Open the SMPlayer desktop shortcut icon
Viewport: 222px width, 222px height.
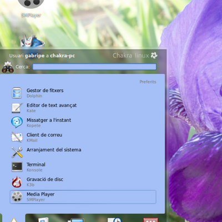(31, 4)
